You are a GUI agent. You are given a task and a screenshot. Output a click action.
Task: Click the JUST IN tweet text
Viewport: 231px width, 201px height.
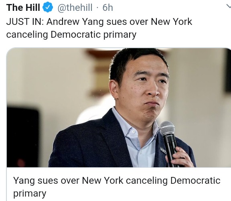coord(99,28)
